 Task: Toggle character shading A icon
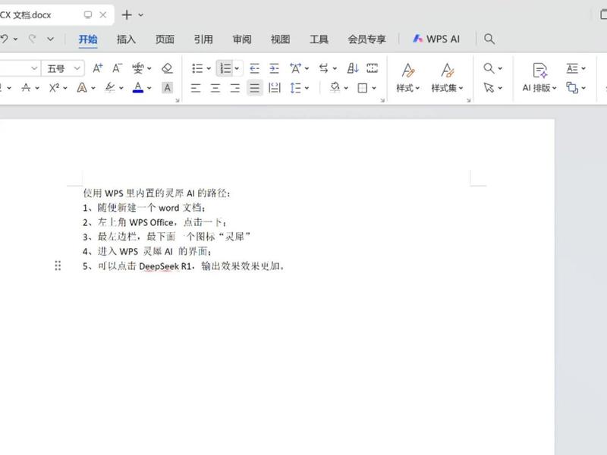167,88
